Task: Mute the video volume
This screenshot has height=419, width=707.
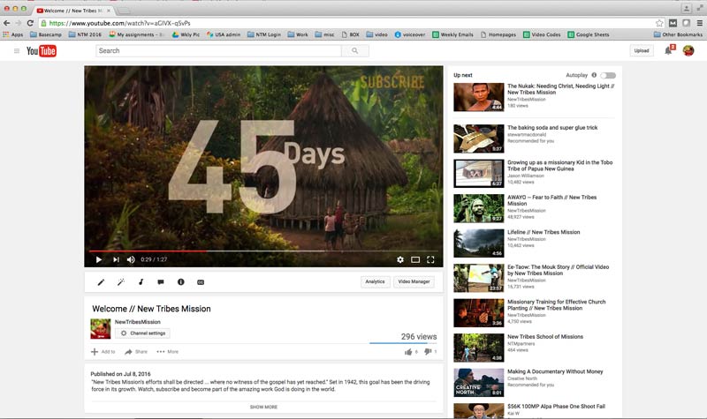Action: click(x=131, y=259)
